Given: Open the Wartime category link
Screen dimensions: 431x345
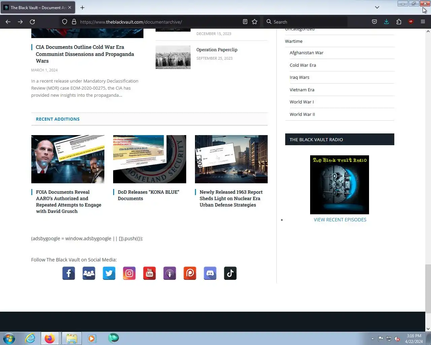Looking at the screenshot, I should (294, 41).
